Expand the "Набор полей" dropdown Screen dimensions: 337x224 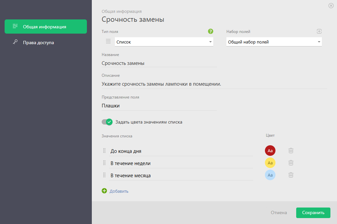[x=274, y=42]
